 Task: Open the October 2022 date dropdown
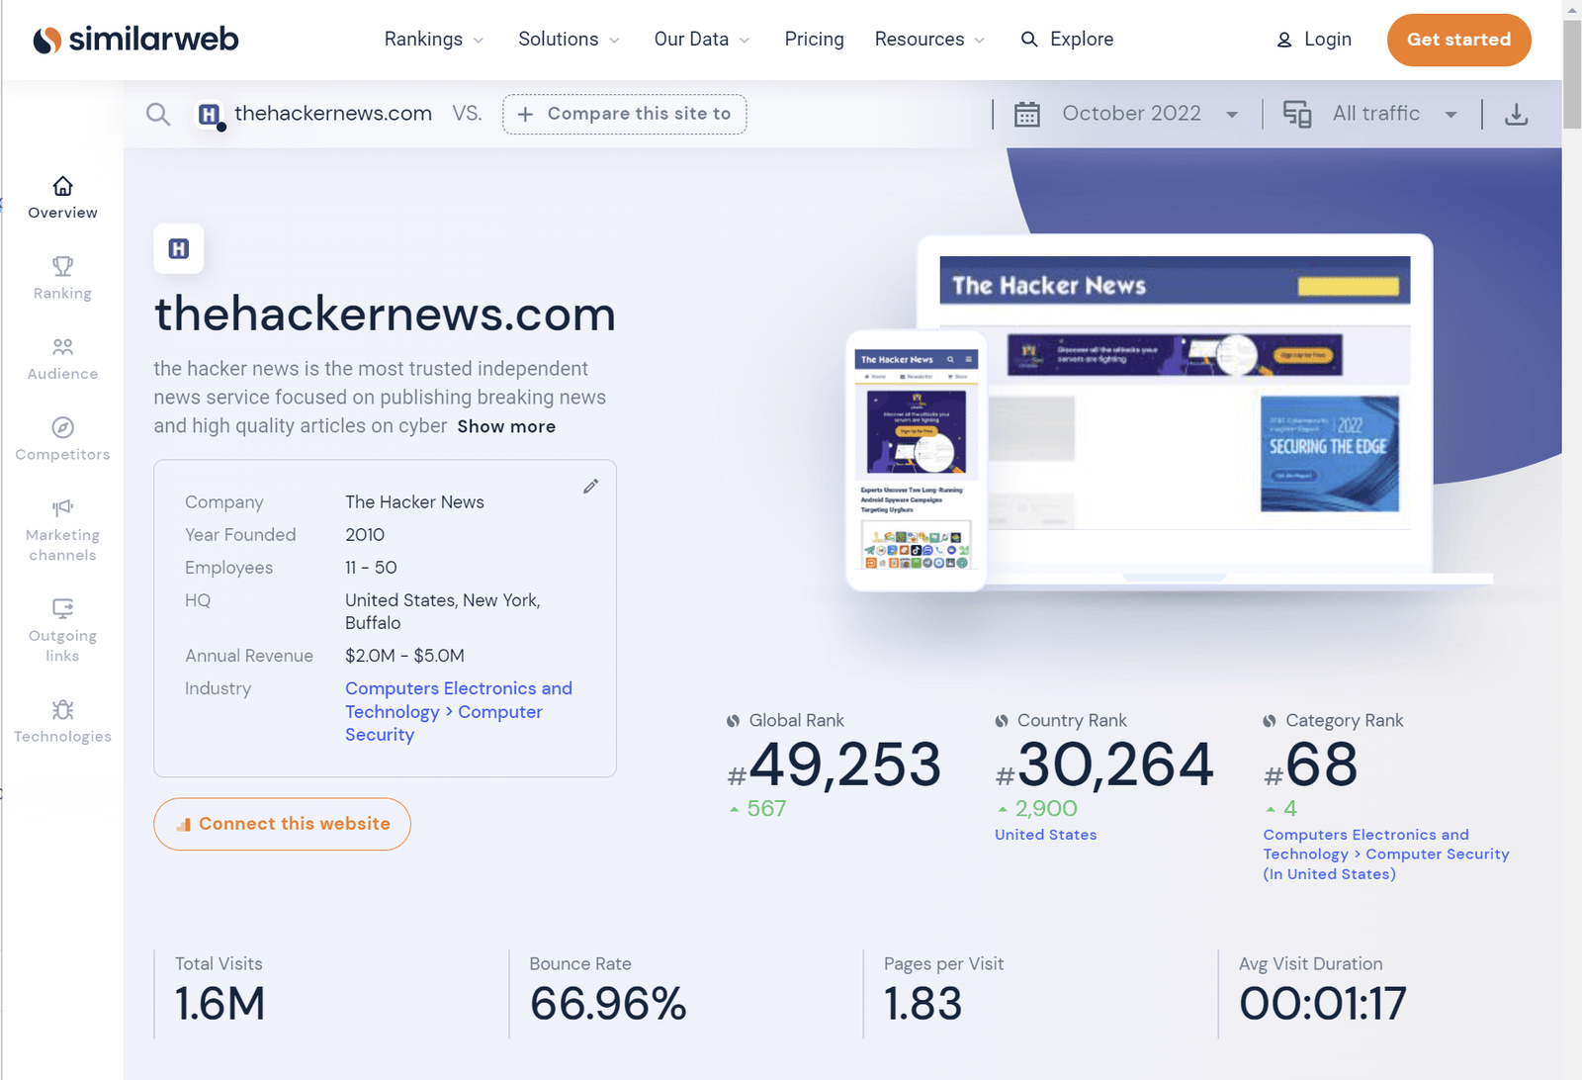1151,114
